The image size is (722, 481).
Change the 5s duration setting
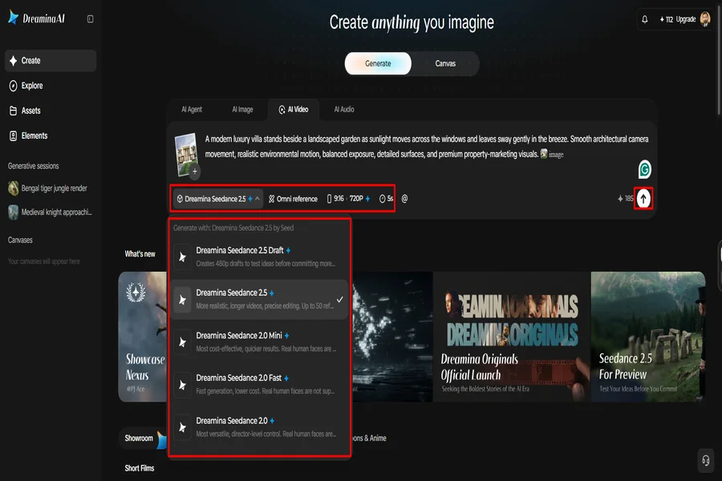[386, 199]
